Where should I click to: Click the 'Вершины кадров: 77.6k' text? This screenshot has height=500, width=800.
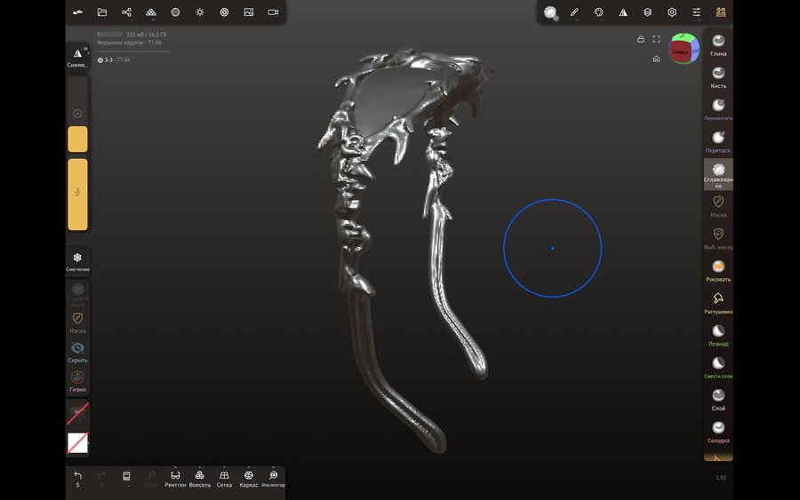click(x=130, y=43)
